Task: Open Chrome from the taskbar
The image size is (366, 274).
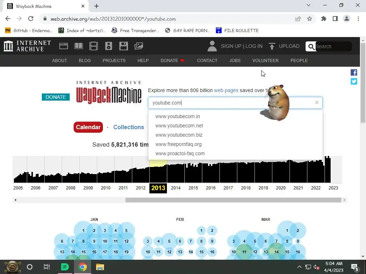Action: 82,267
